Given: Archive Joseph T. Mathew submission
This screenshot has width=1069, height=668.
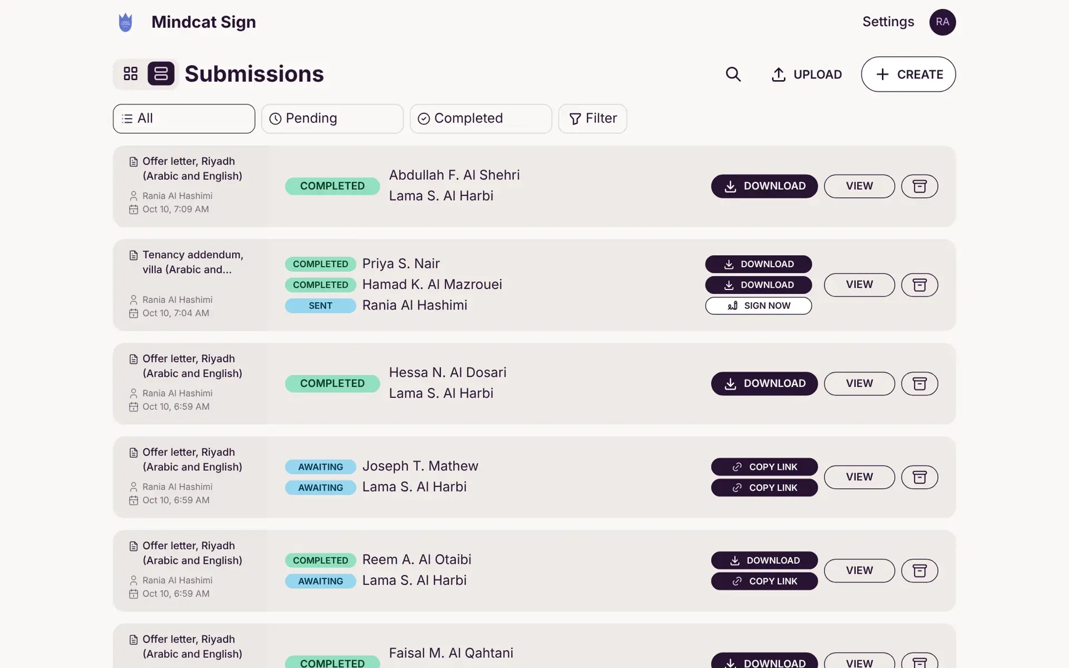Looking at the screenshot, I should [x=919, y=477].
